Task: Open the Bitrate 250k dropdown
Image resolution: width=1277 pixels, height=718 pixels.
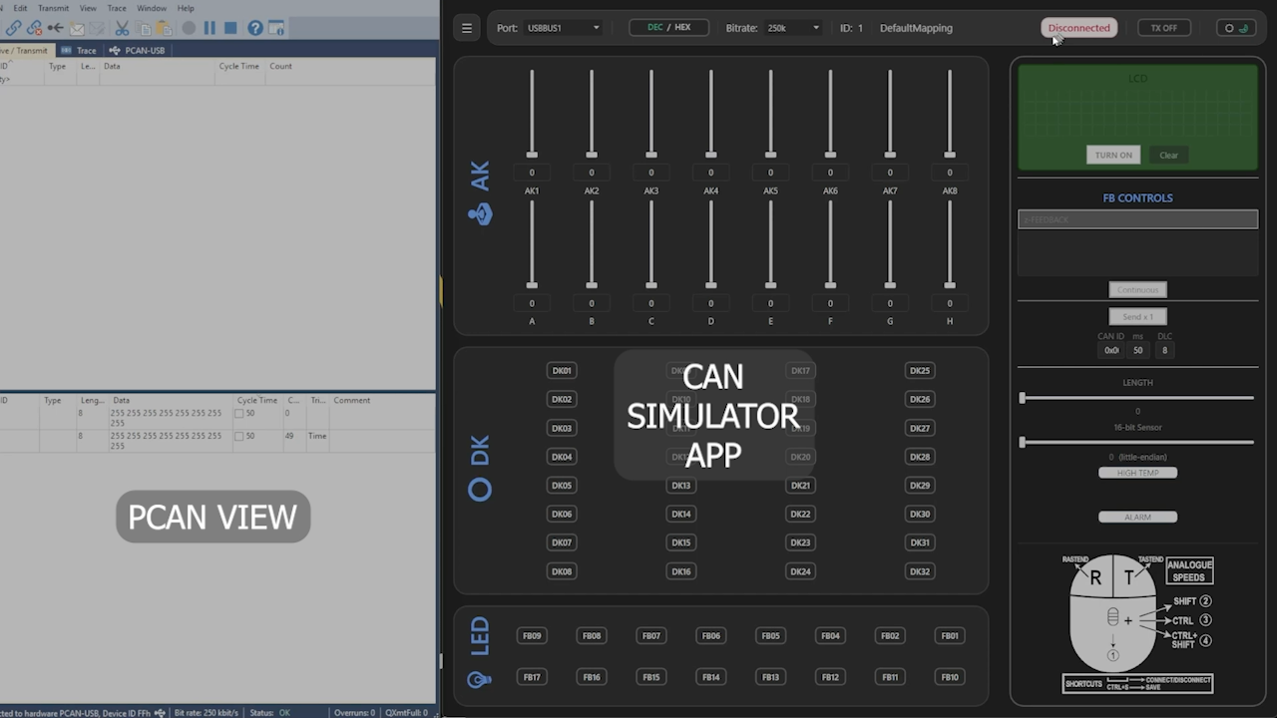Action: (x=792, y=28)
